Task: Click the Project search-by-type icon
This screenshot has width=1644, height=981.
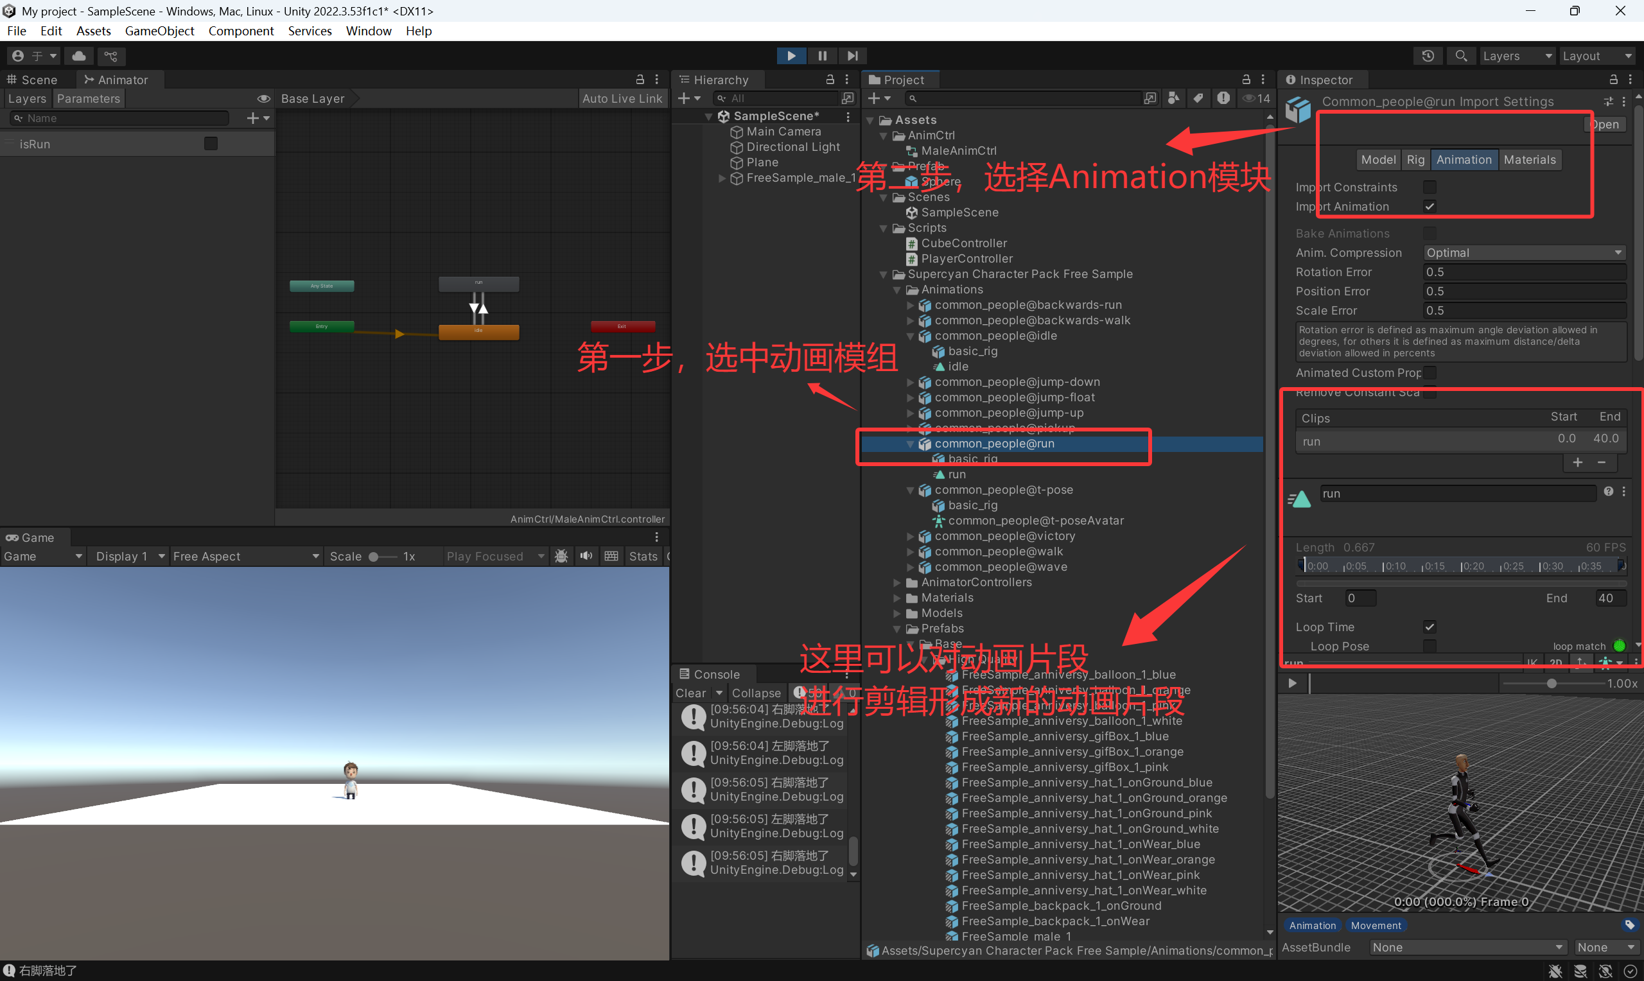Action: pos(1173,98)
